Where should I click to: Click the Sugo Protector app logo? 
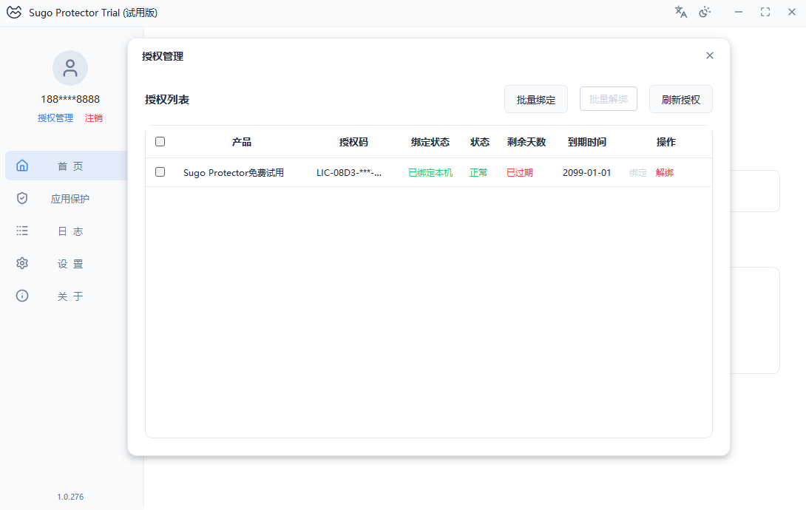14,13
